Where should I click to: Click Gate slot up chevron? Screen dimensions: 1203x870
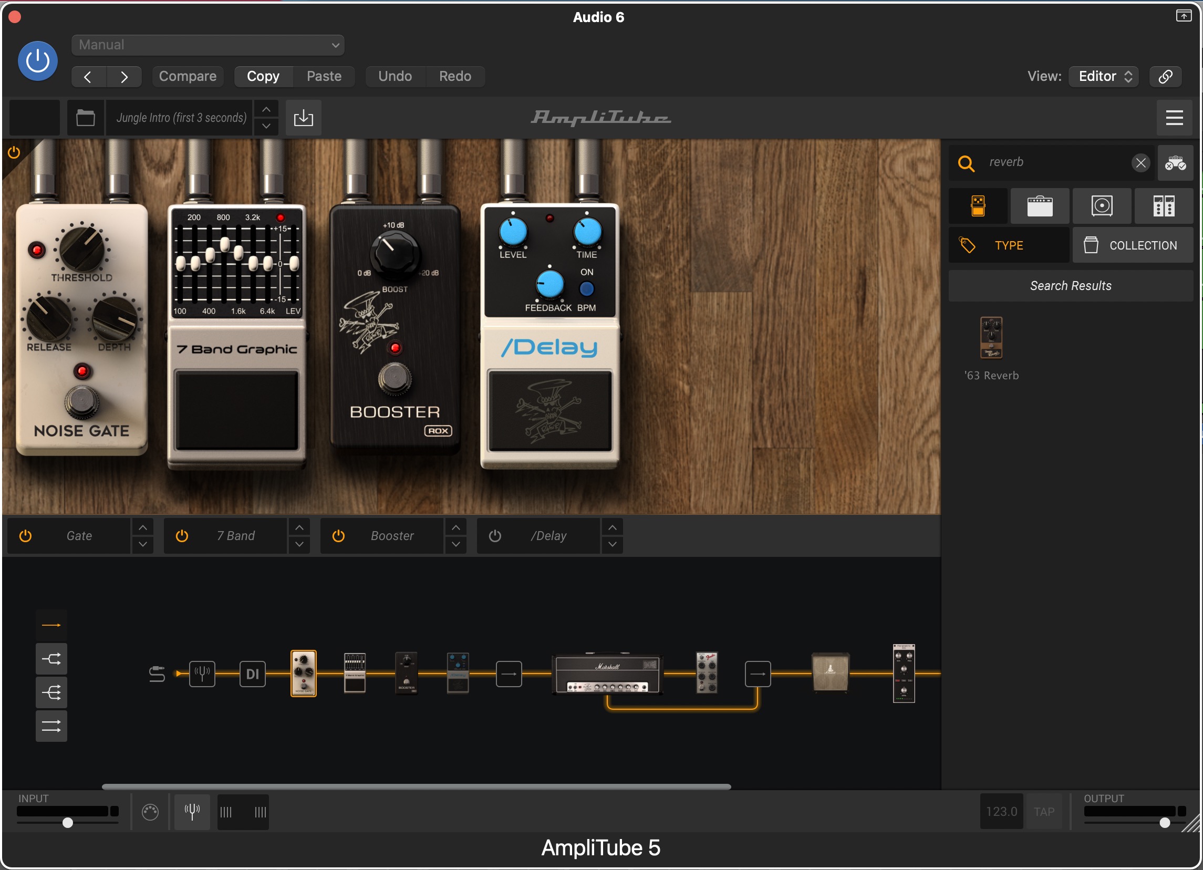[143, 528]
